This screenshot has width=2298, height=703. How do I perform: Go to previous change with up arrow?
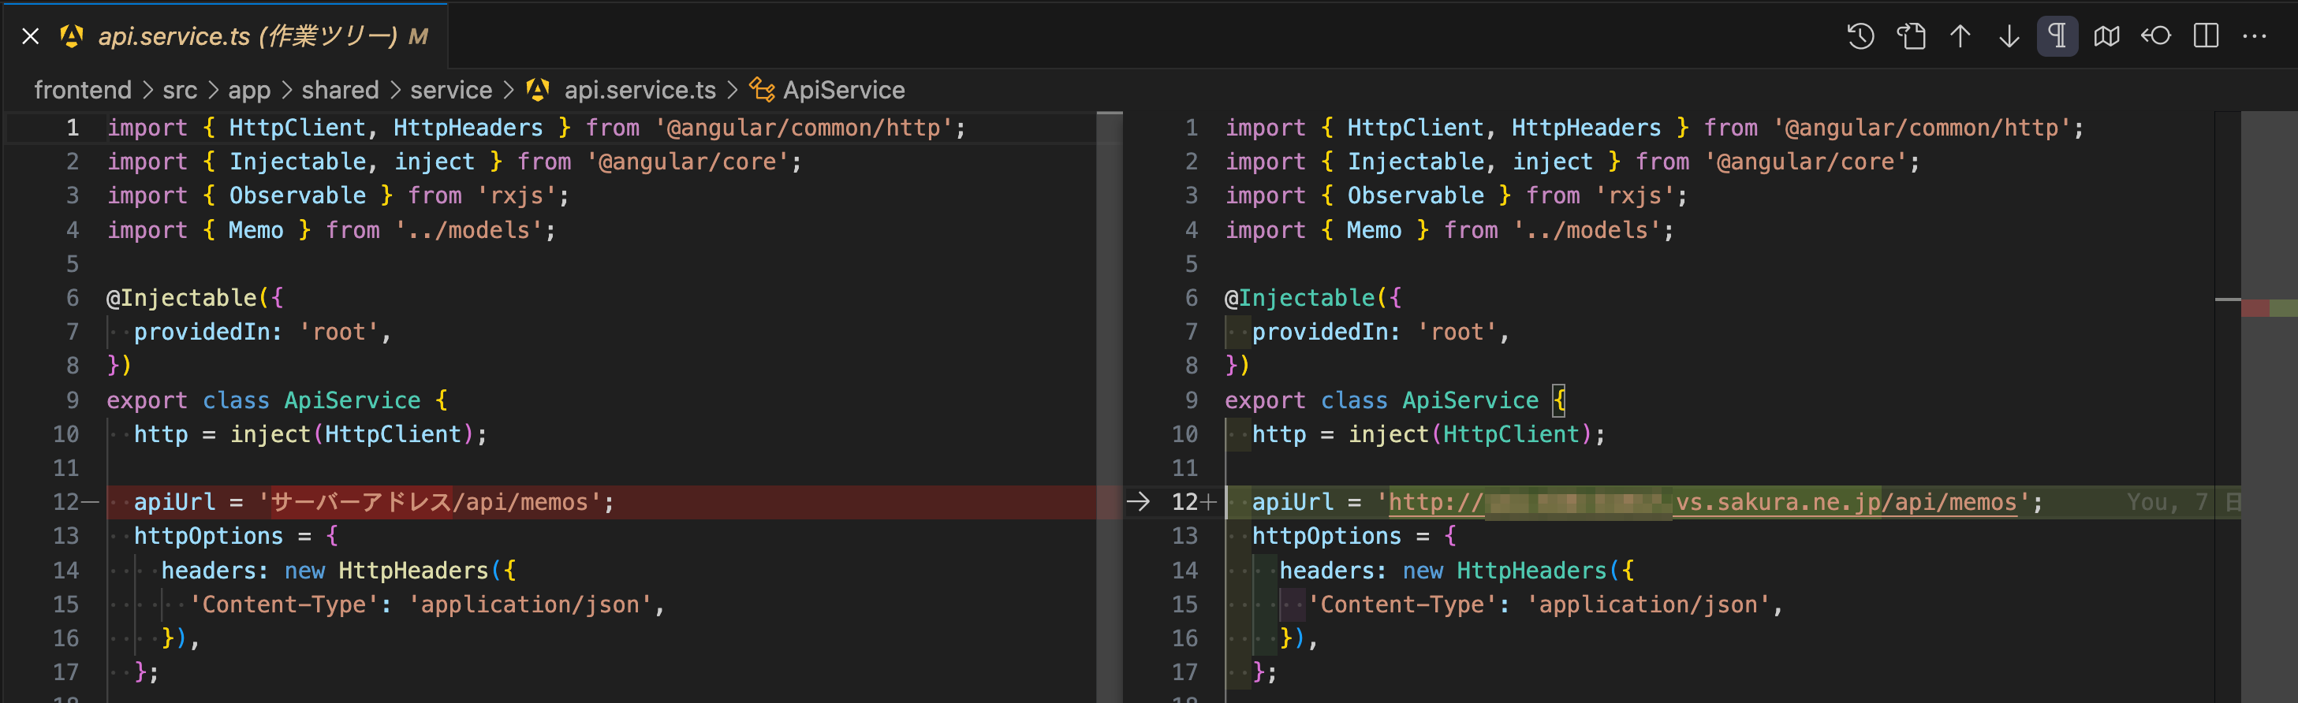click(1960, 36)
